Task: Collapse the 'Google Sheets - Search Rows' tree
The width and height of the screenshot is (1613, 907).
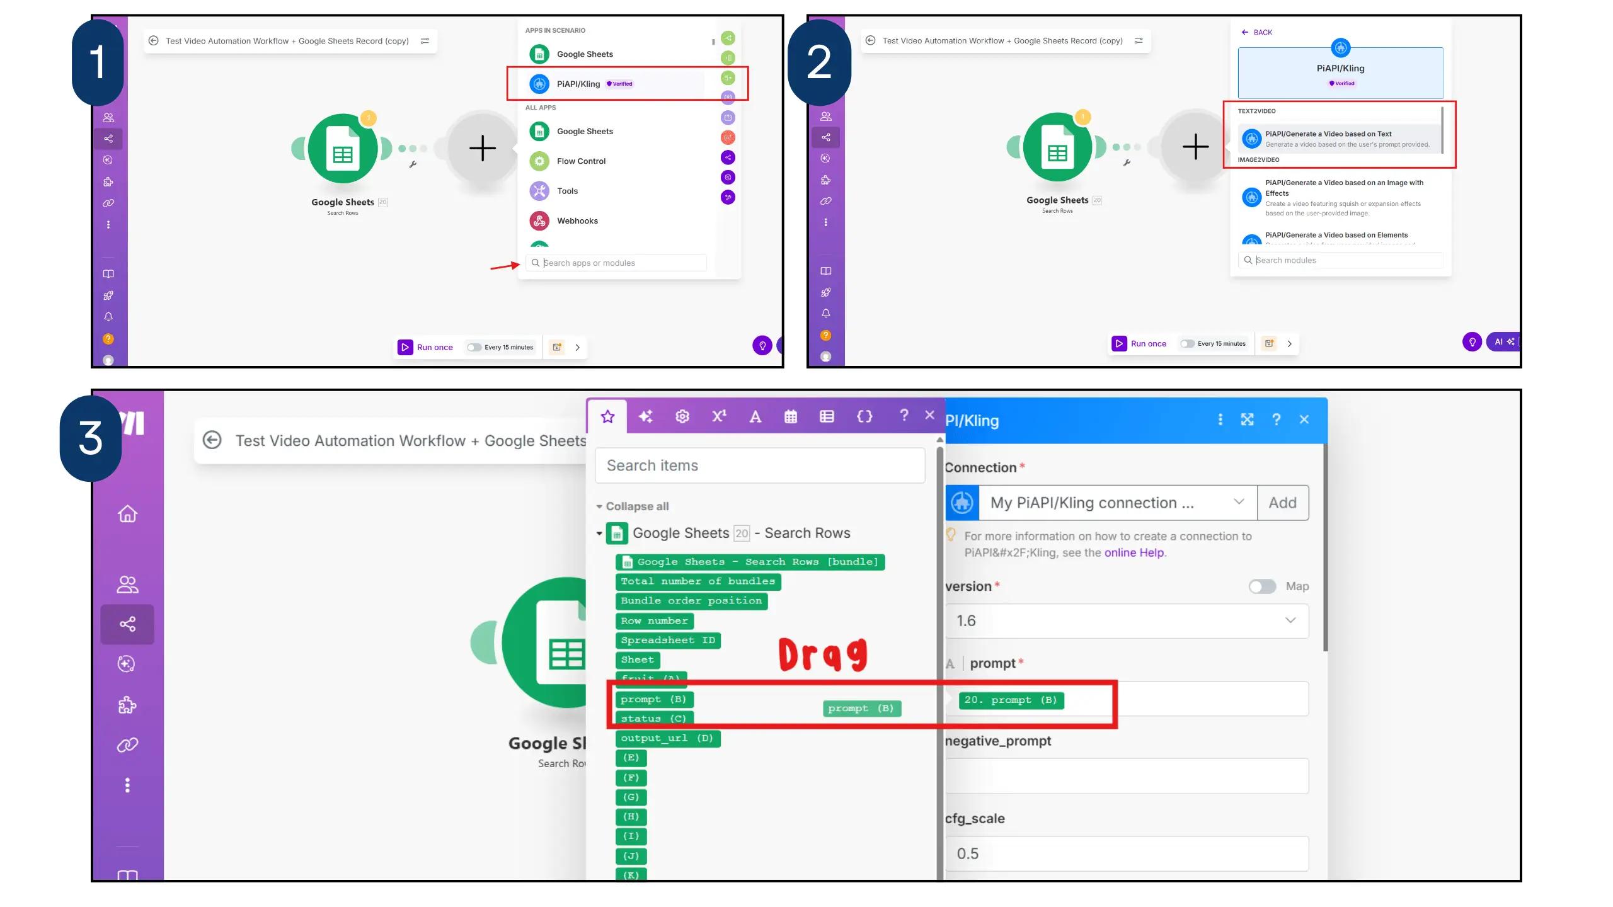Action: tap(599, 533)
